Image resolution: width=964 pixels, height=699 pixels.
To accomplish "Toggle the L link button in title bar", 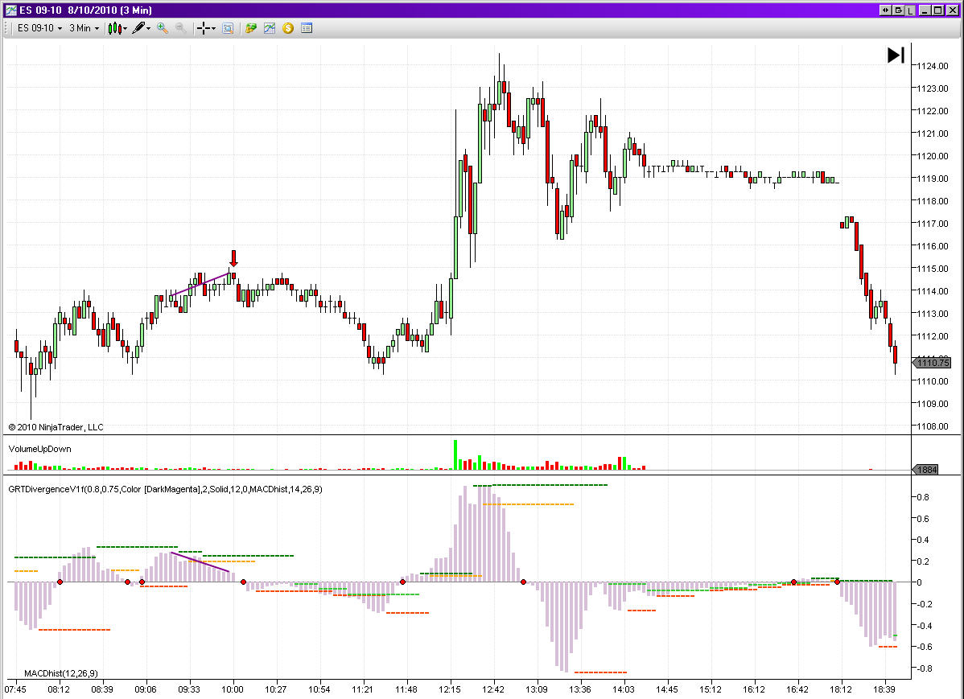I will [910, 10].
